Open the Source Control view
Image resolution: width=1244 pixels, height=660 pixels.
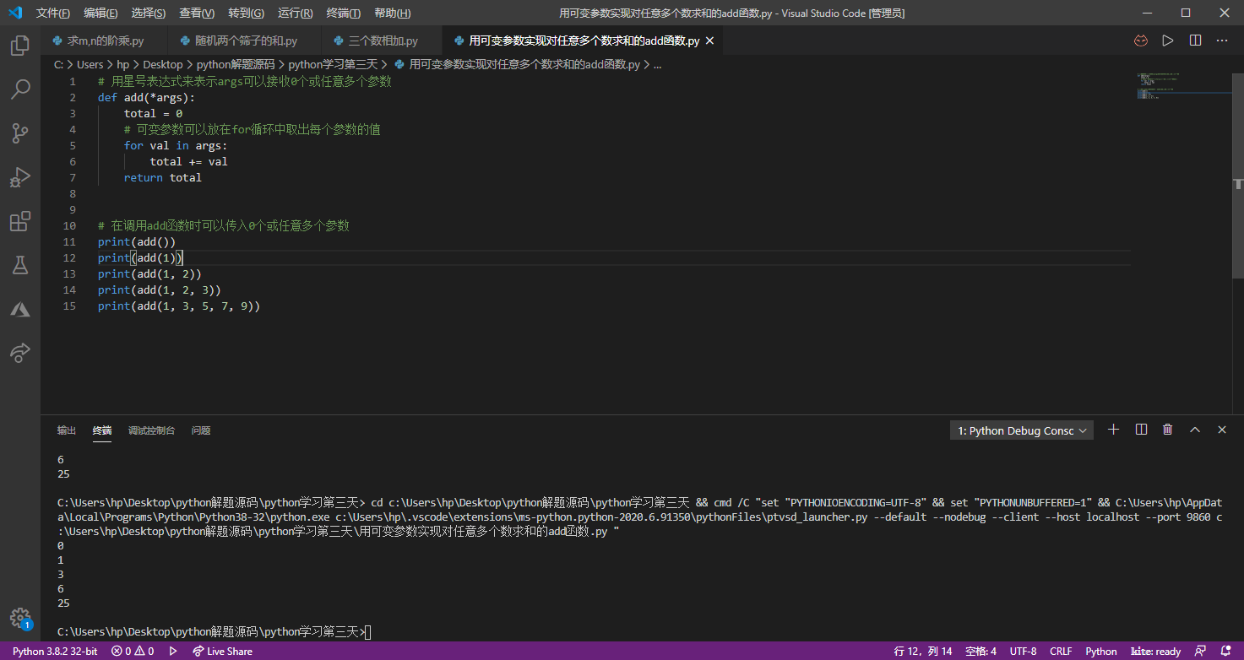point(20,133)
